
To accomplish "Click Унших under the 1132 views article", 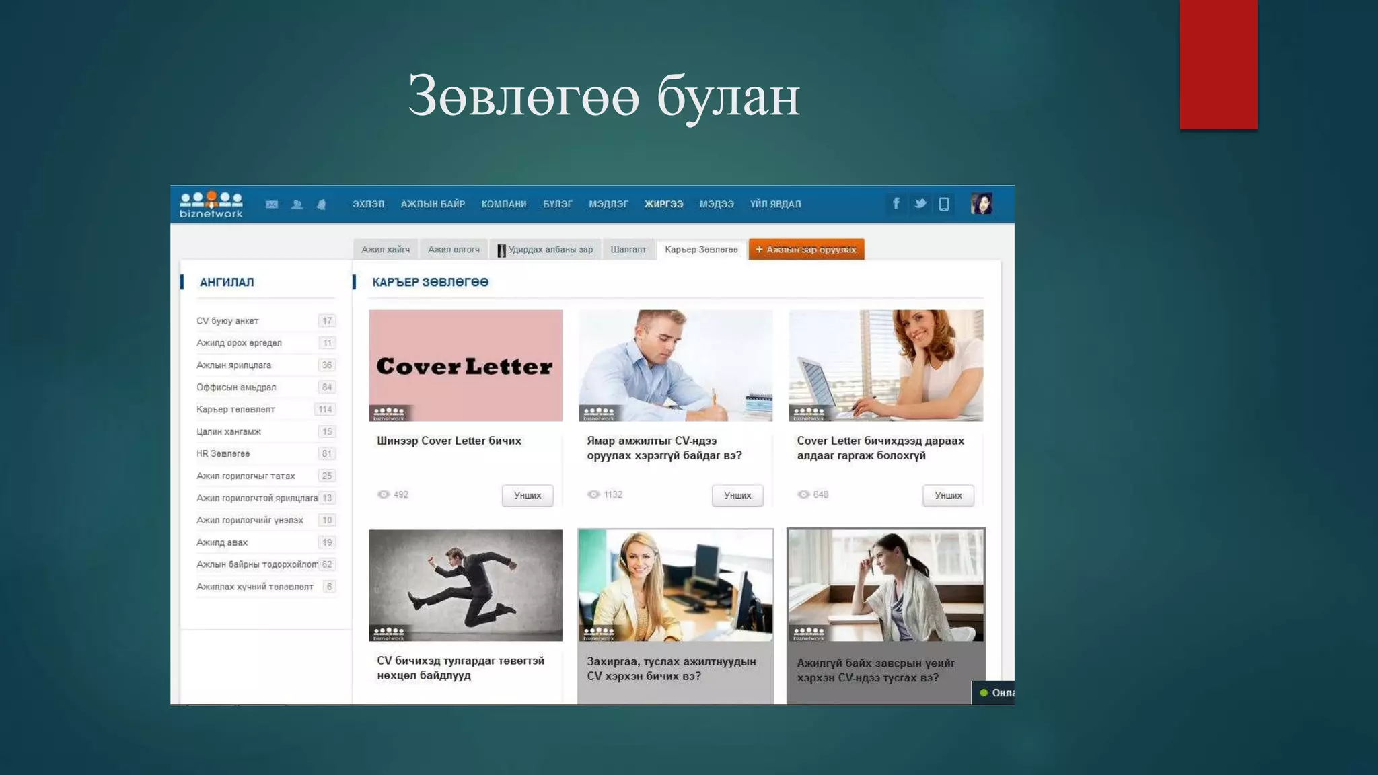I will tap(737, 496).
